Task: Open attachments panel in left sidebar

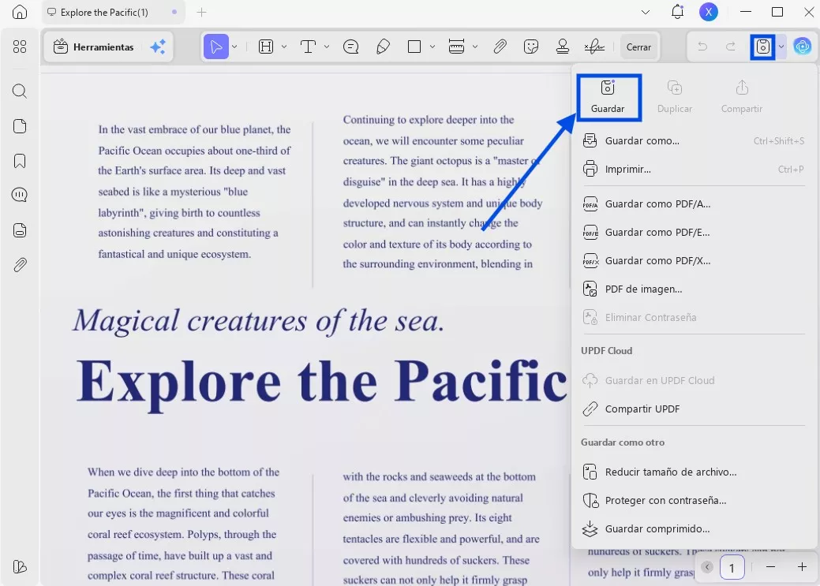Action: click(x=20, y=265)
